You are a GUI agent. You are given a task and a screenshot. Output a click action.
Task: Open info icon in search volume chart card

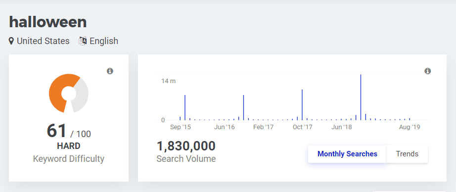(x=427, y=71)
